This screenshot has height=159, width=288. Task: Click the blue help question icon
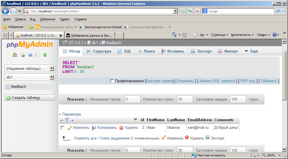(275, 35)
